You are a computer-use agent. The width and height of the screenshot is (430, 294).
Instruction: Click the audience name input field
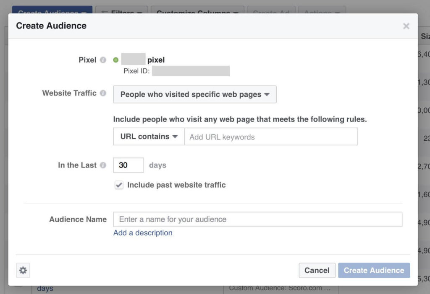point(258,219)
